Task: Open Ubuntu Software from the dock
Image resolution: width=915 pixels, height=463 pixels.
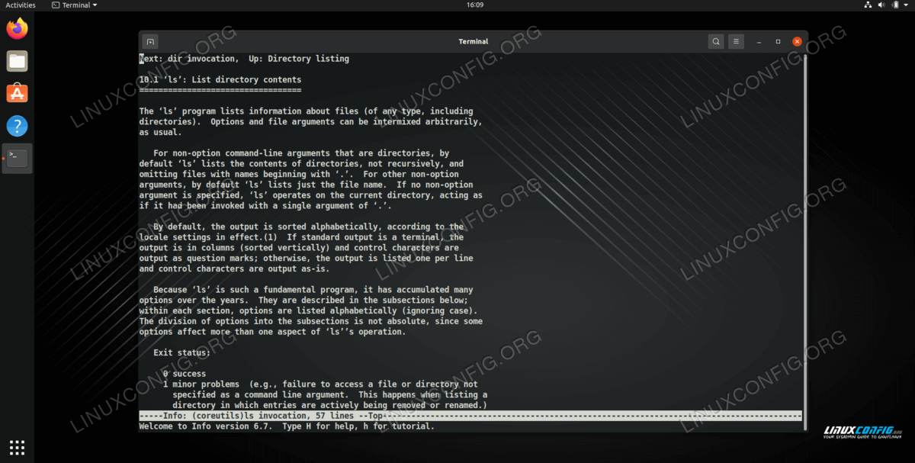Action: tap(17, 93)
